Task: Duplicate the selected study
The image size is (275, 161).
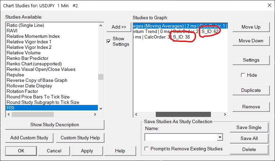Action: [251, 90]
